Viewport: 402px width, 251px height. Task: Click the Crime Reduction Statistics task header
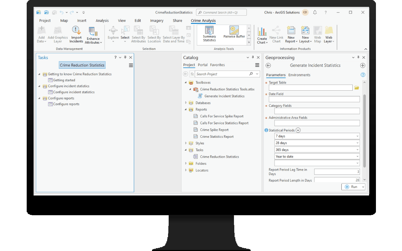click(82, 65)
